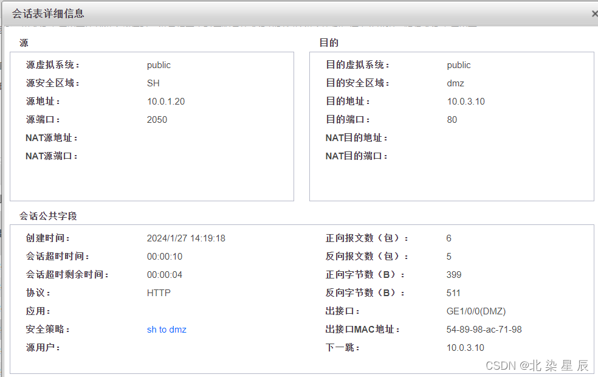
Task: Select the 目的端口 value 80
Action: click(x=453, y=119)
